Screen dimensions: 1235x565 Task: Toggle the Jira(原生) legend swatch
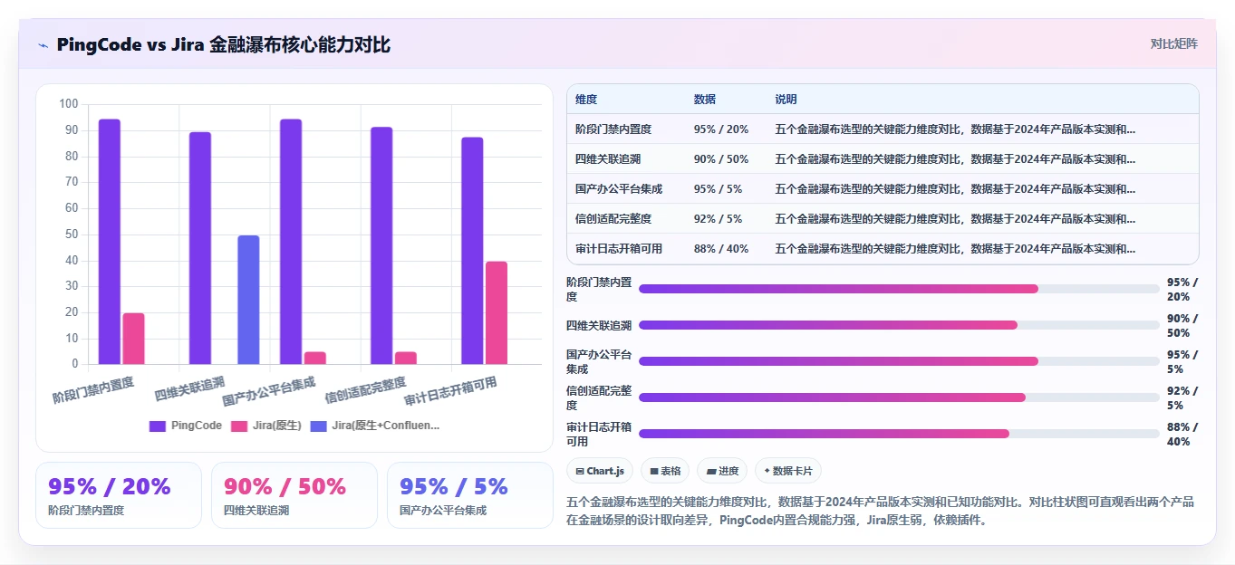click(239, 426)
